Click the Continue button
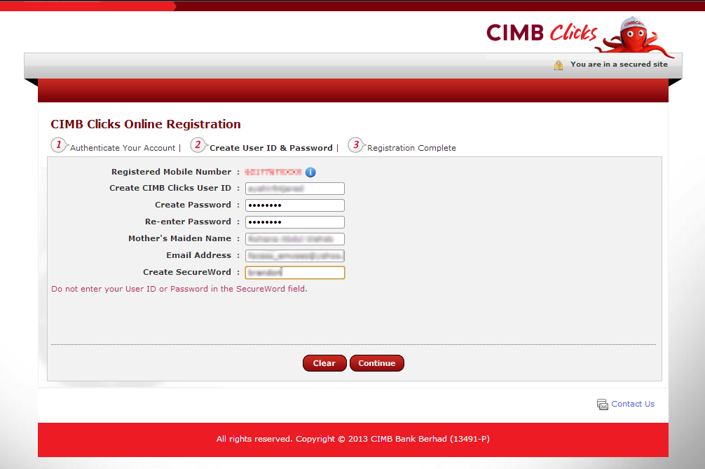Image resolution: width=705 pixels, height=469 pixels. coord(377,363)
